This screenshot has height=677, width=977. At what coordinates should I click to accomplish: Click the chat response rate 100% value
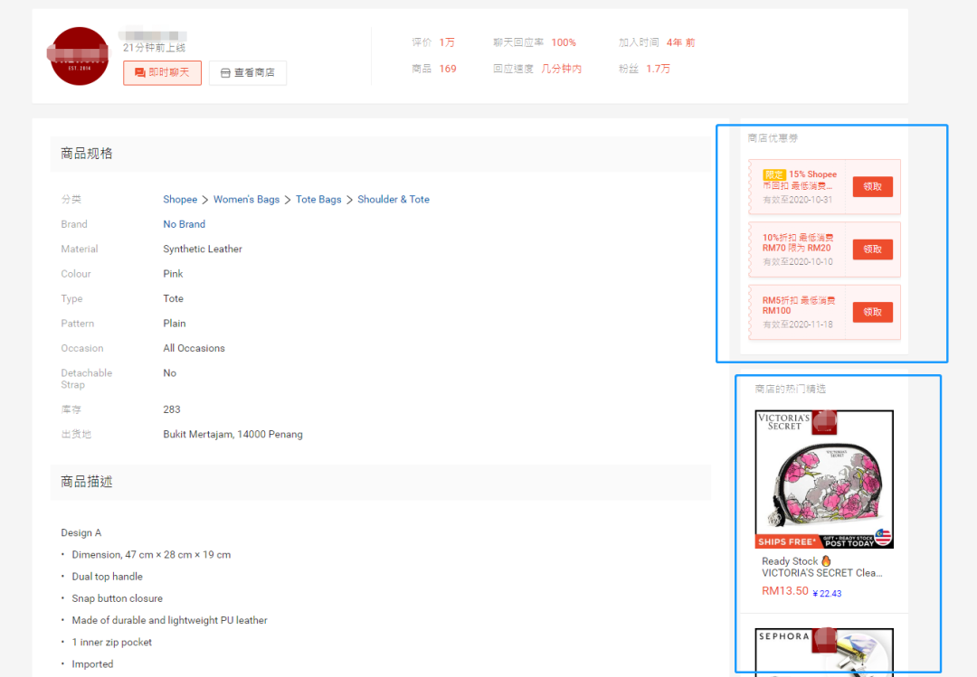[564, 42]
